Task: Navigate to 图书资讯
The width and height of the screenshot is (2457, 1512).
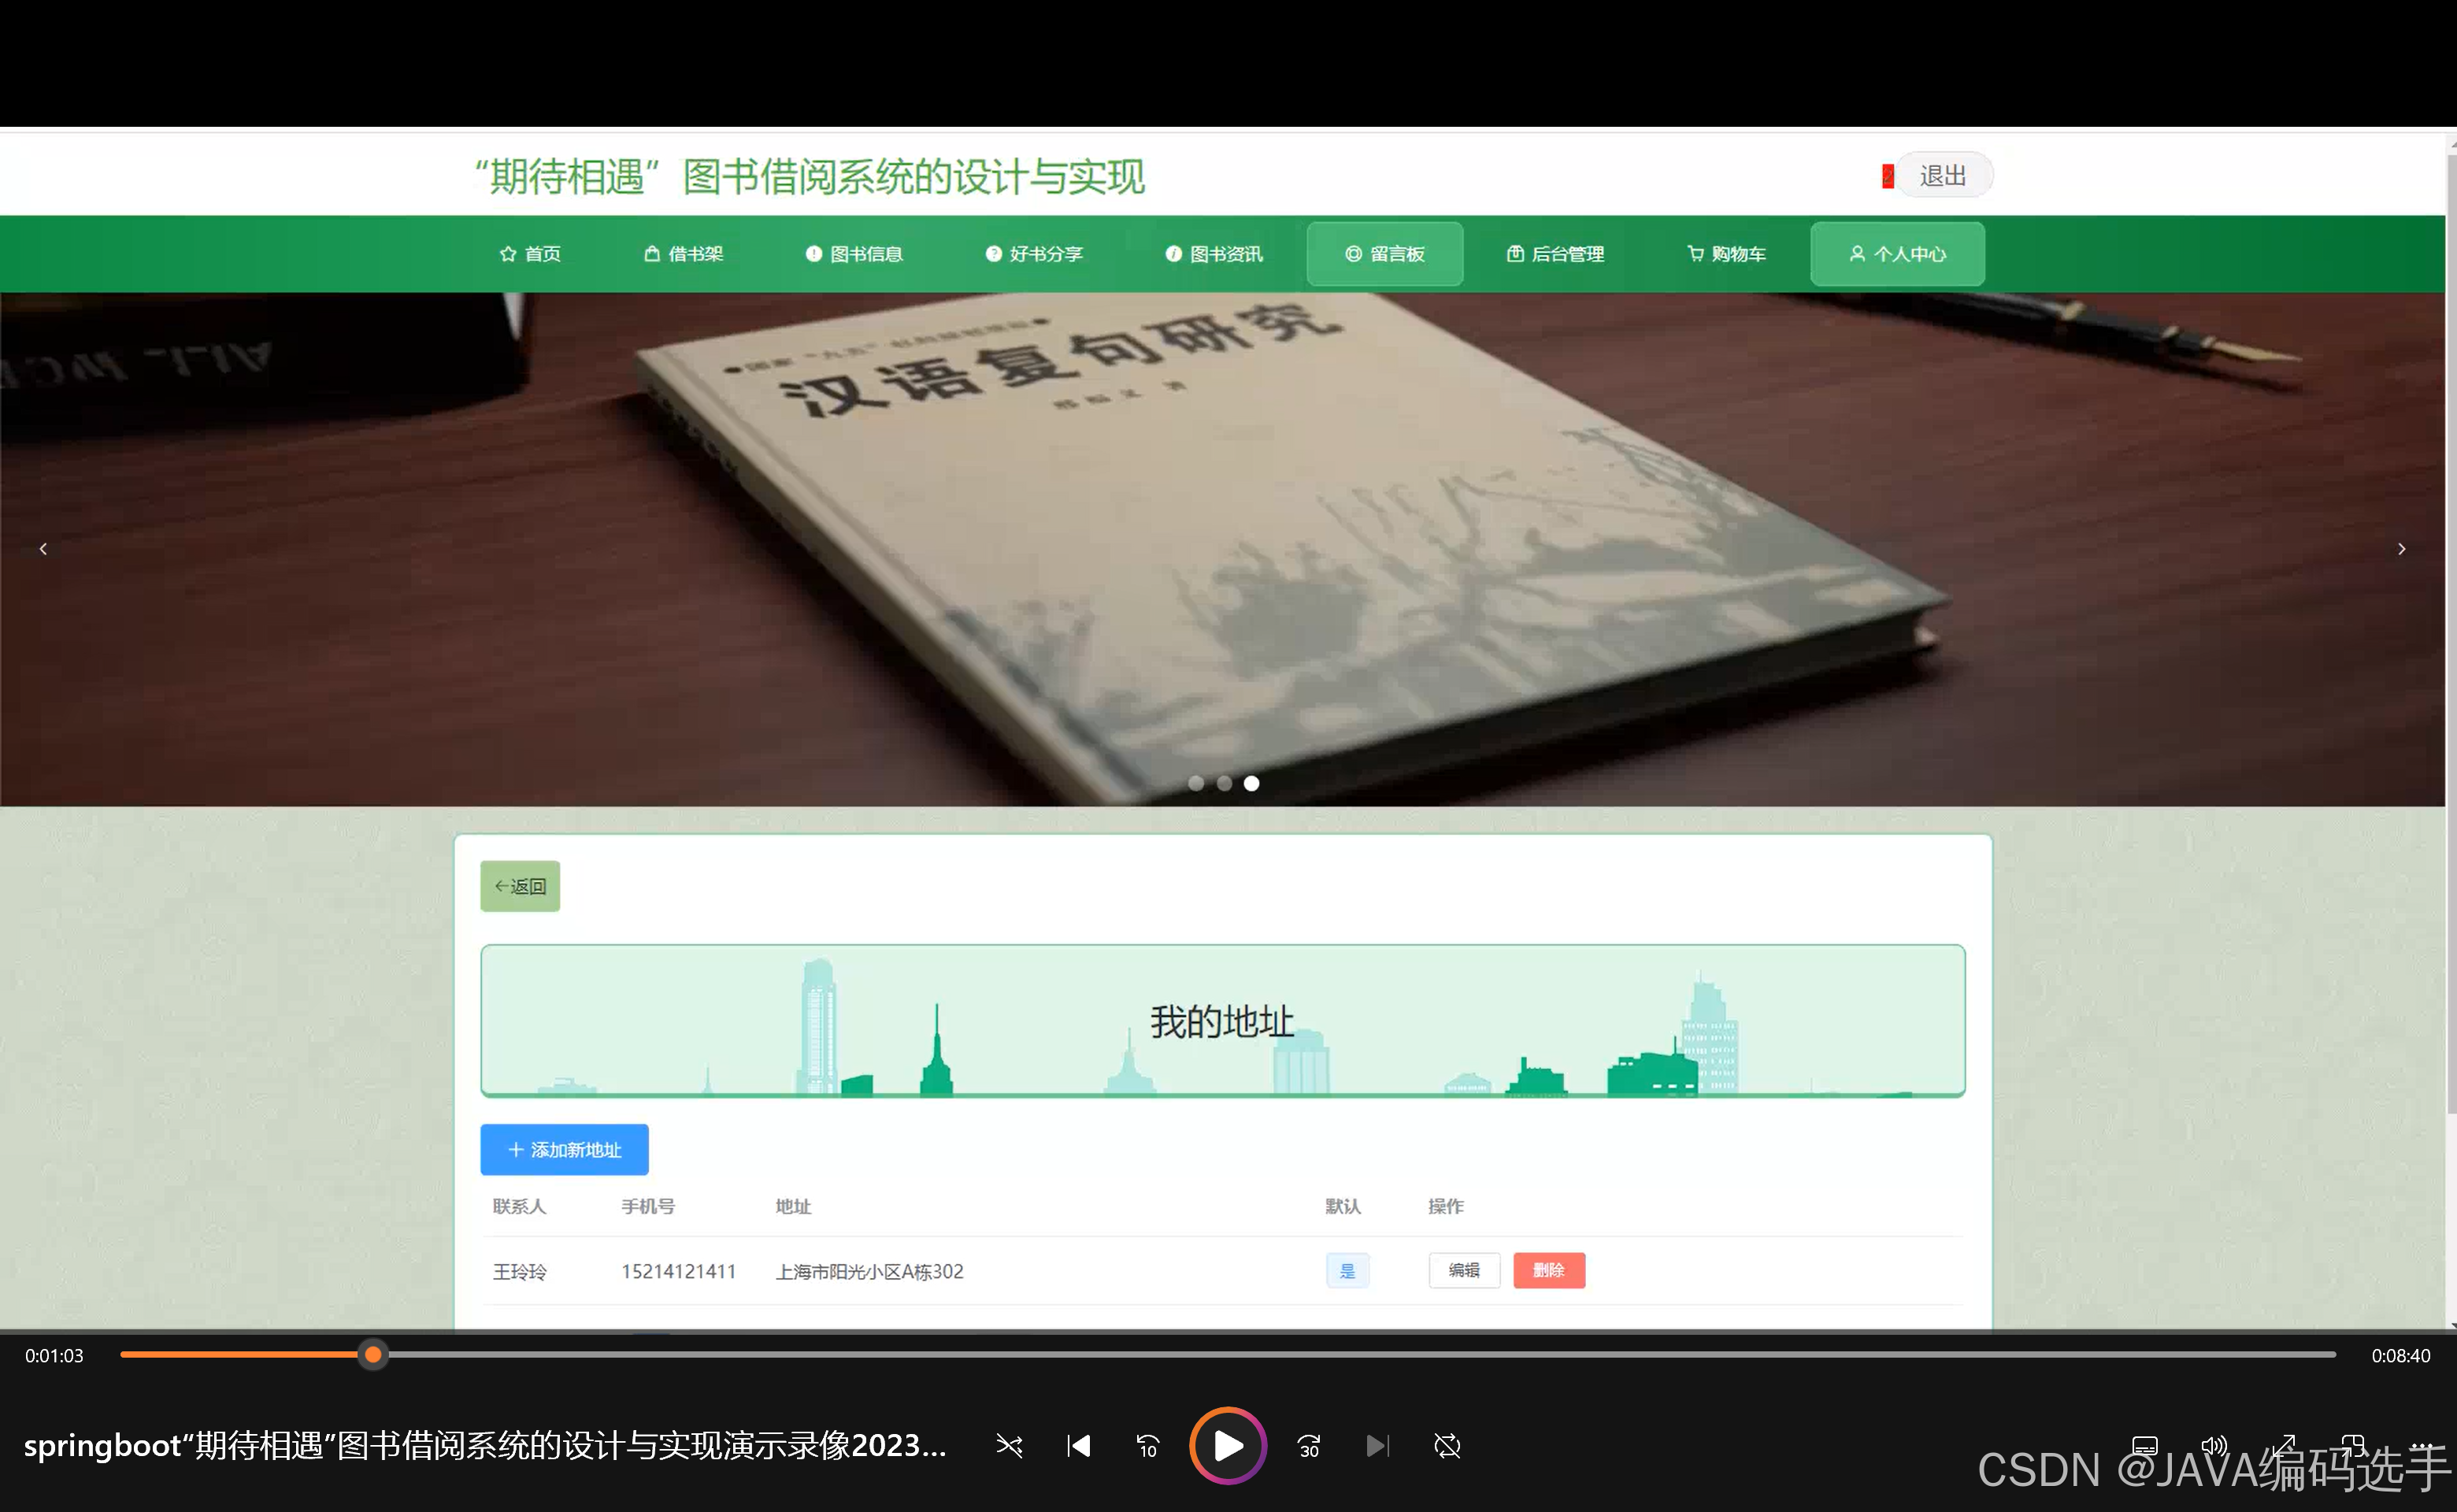Action: (x=1214, y=254)
